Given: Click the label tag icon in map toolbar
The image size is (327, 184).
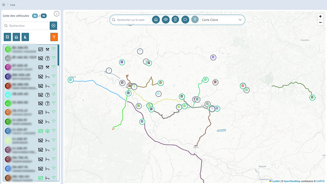Looking at the screenshot, I should pyautogui.click(x=185, y=20).
